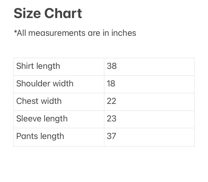208x182 pixels.
Task: Click the asterisk before "All measurements"
Action: (15, 32)
